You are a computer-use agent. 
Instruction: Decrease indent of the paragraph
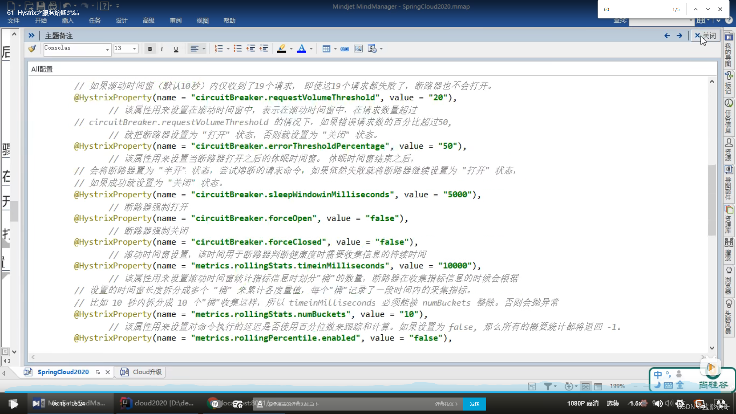(251, 49)
